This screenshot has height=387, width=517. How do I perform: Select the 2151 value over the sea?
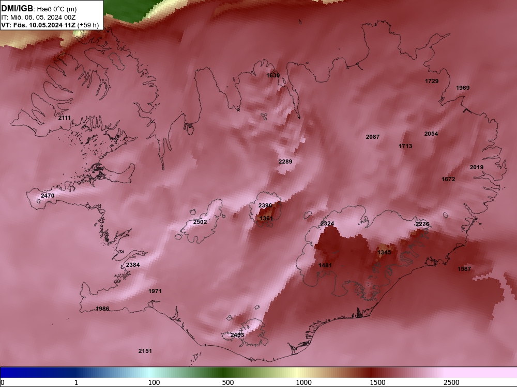tap(145, 351)
